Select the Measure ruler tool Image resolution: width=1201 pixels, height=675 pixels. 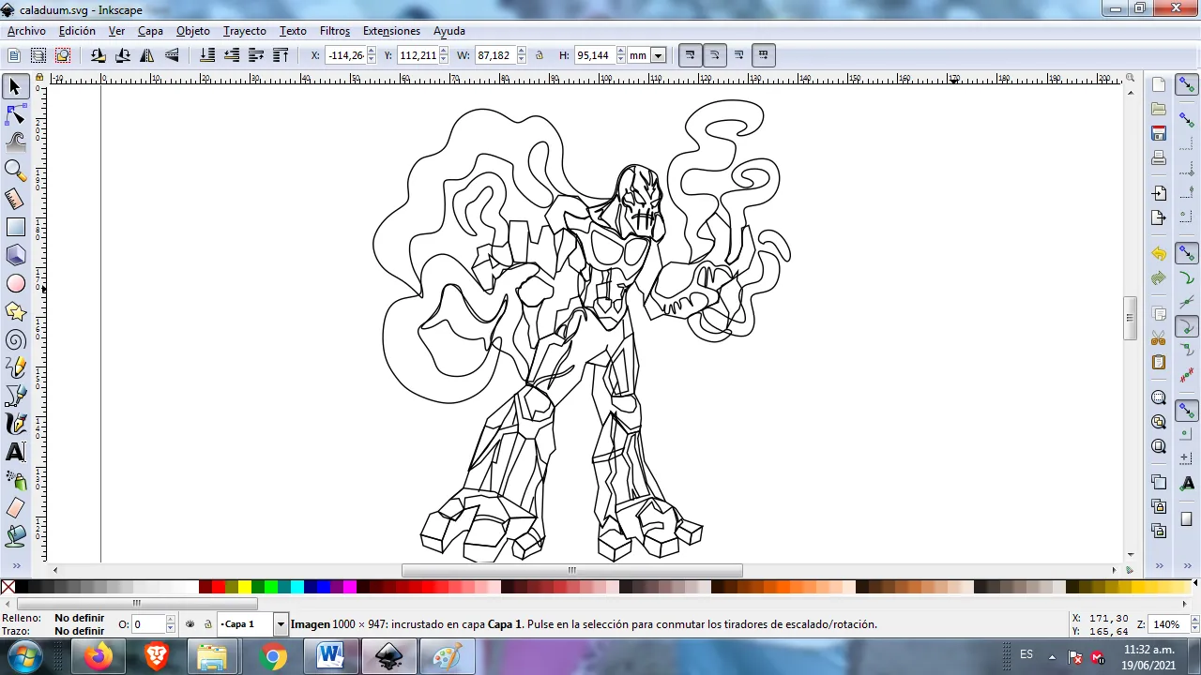pyautogui.click(x=15, y=199)
